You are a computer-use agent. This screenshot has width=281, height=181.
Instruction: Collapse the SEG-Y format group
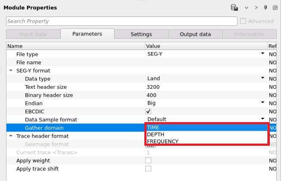coord(11,71)
